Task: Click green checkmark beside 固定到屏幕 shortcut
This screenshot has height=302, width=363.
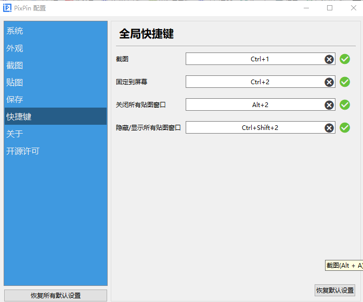Action: (345, 82)
